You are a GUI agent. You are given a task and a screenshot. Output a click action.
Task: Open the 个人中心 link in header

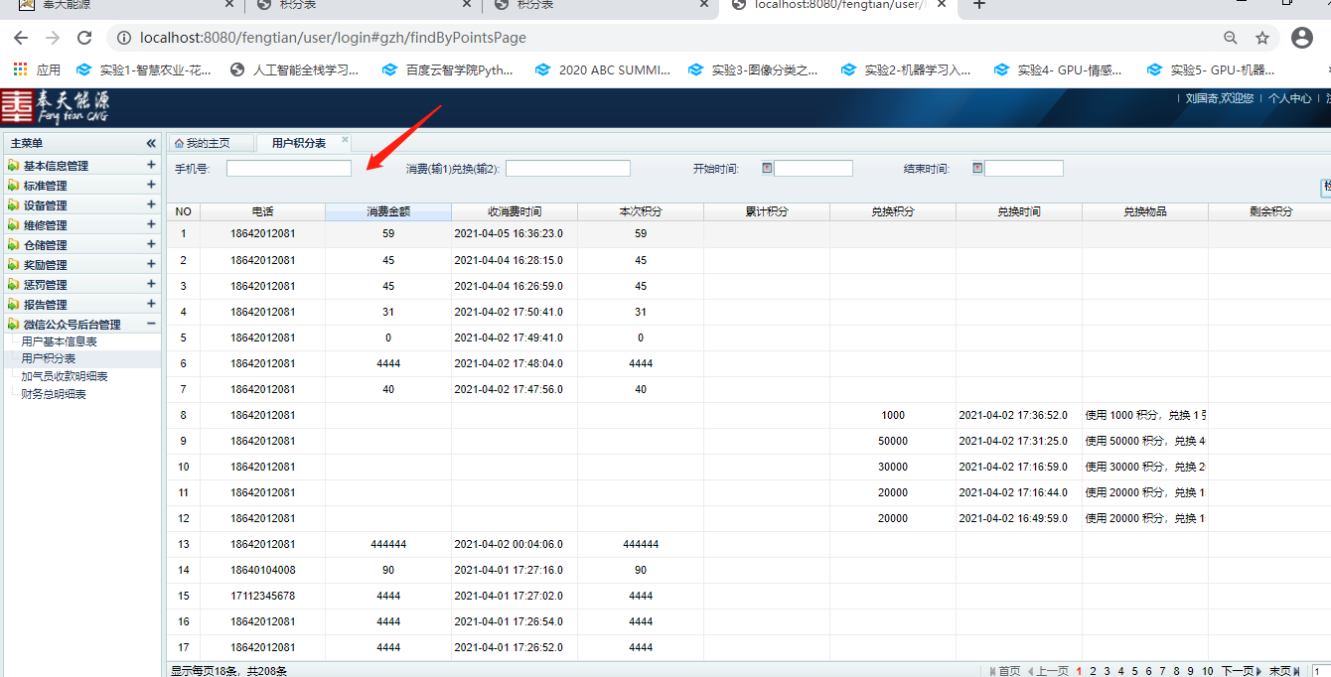1289,98
